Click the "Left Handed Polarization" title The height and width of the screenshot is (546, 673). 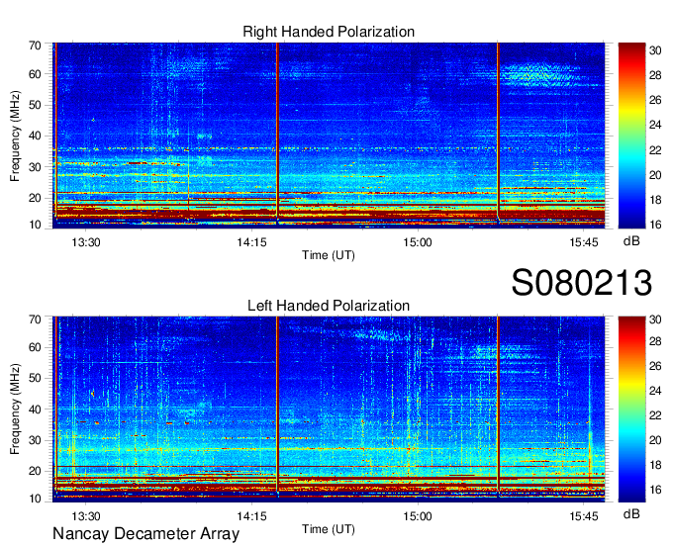(329, 306)
